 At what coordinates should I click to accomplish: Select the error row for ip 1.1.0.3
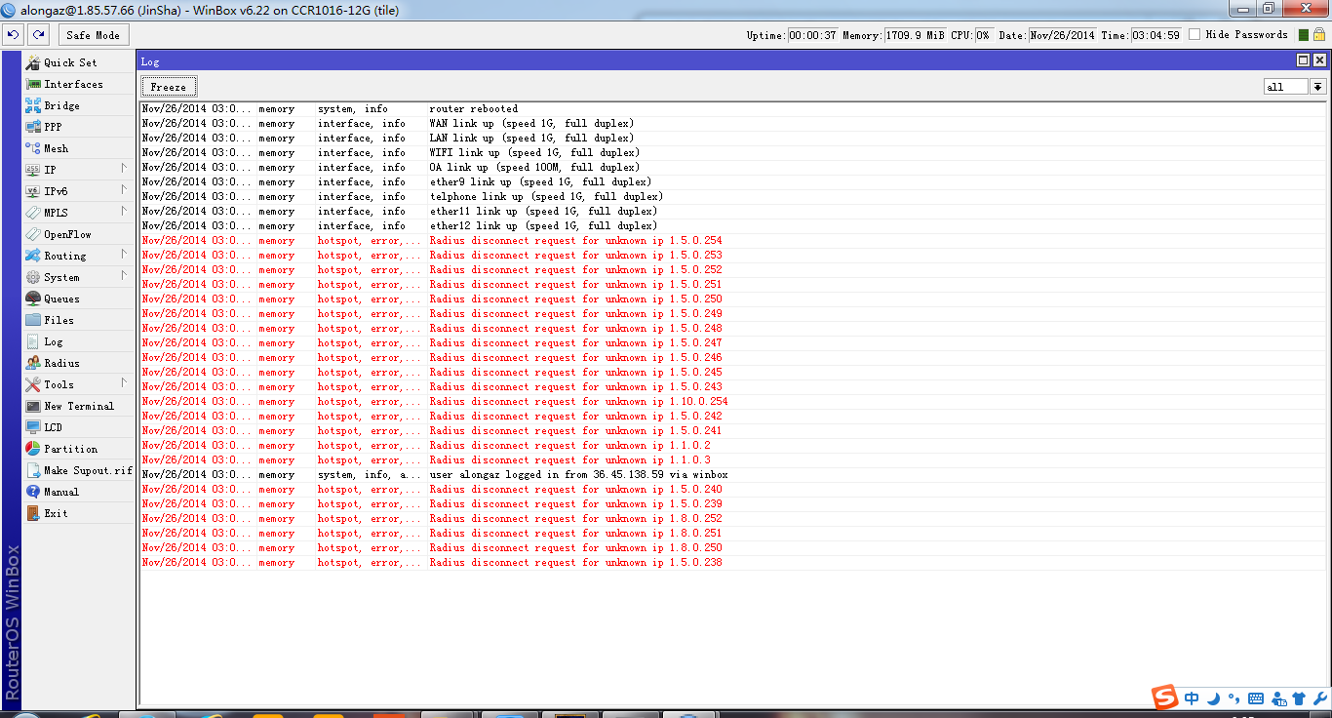coord(732,460)
